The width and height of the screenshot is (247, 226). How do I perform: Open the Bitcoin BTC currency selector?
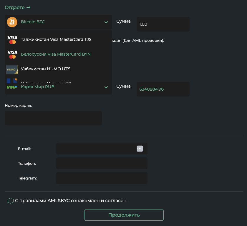[59, 22]
